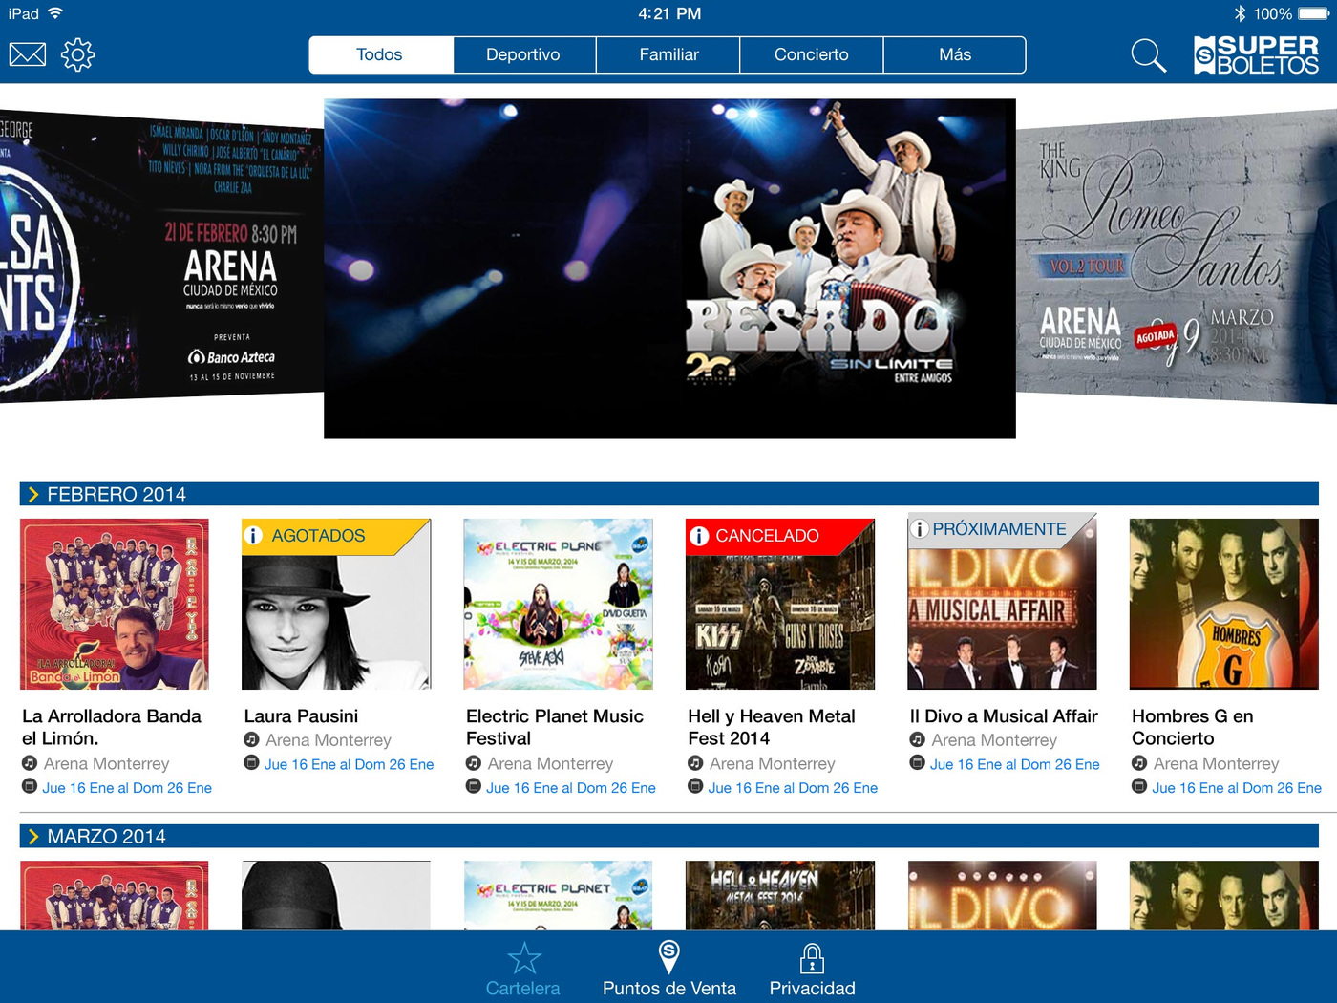Tap the search magnifier icon
1337x1003 pixels.
(x=1148, y=55)
